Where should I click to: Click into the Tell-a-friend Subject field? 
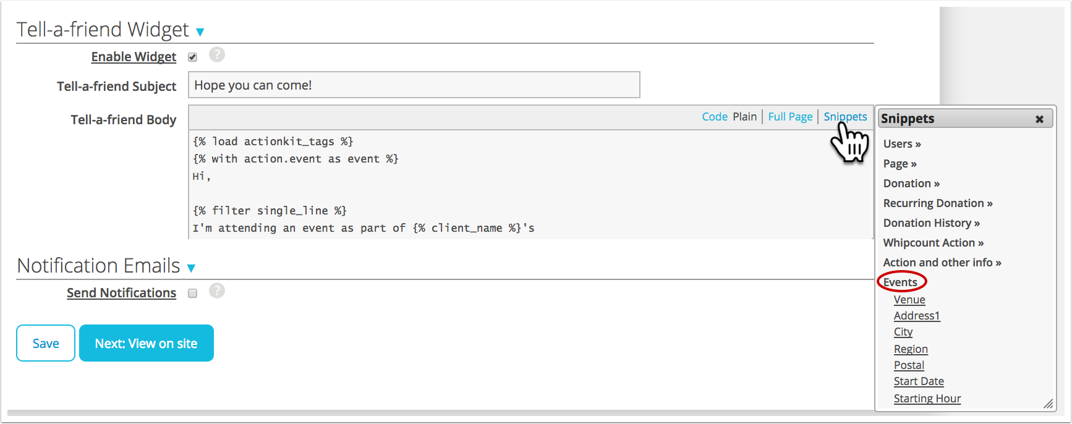(414, 85)
